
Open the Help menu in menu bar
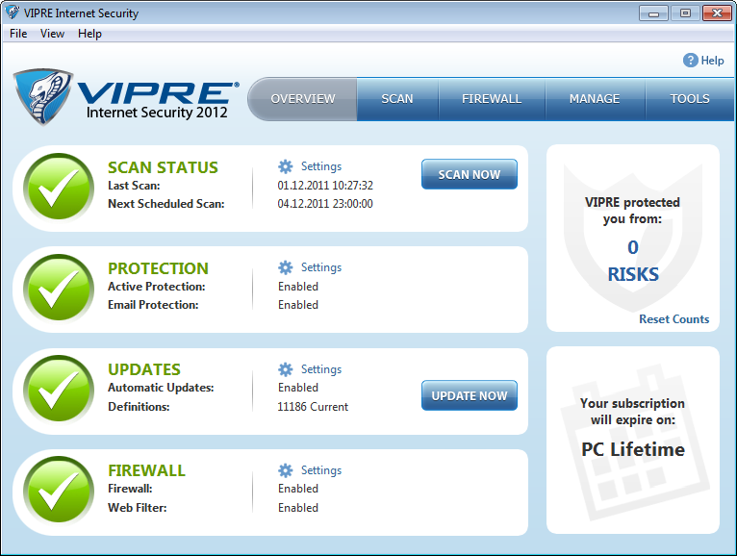pyautogui.click(x=89, y=34)
